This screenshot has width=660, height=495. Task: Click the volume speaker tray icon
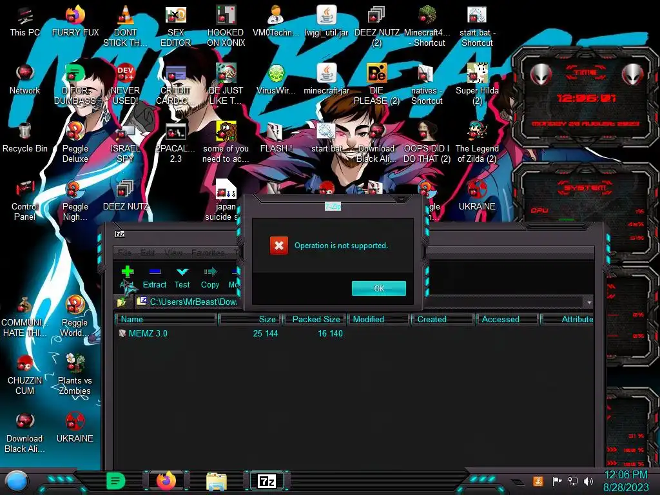tap(588, 481)
